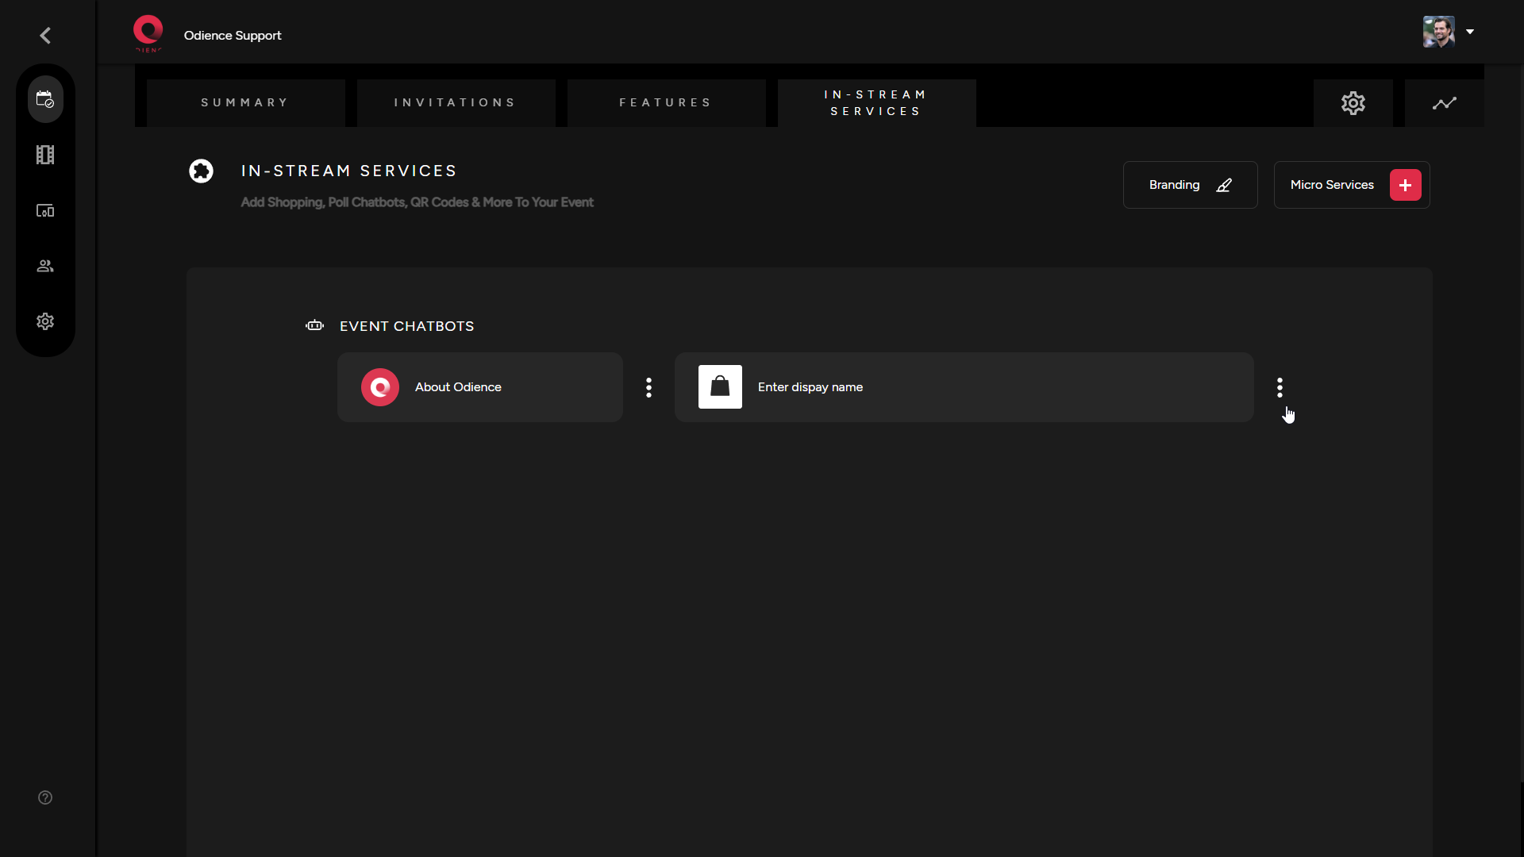The width and height of the screenshot is (1524, 857).
Task: Add Micro Services with plus button
Action: point(1405,185)
